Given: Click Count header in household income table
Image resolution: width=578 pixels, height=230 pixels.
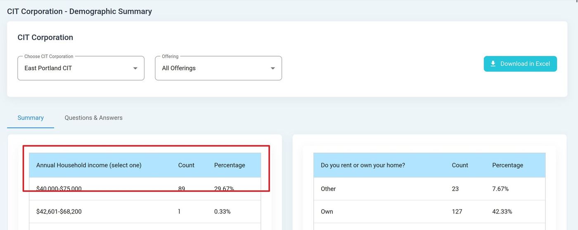Looking at the screenshot, I should (186, 165).
